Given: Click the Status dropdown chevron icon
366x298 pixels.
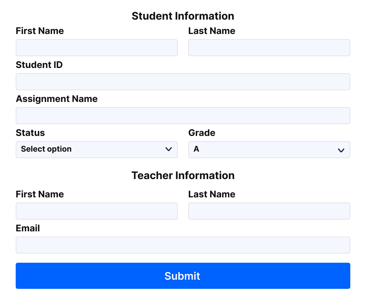Looking at the screenshot, I should [169, 149].
